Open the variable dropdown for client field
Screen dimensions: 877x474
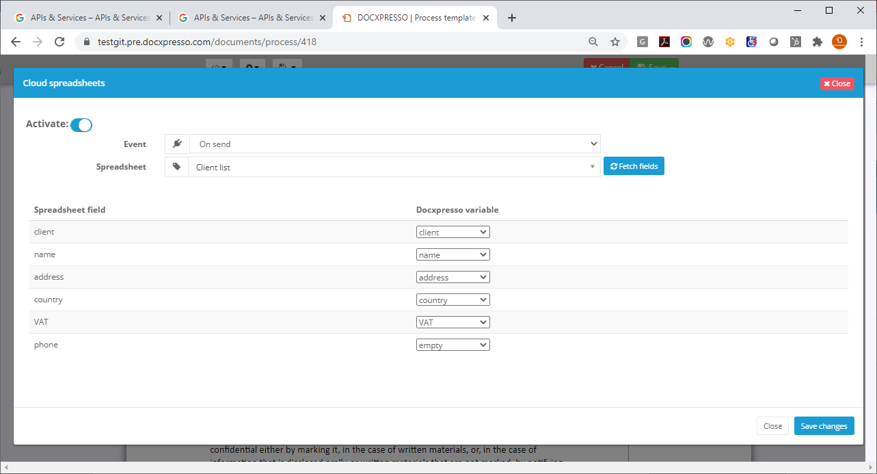click(x=453, y=232)
